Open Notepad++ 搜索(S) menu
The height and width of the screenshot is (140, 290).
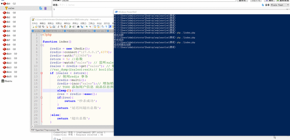point(51,24)
